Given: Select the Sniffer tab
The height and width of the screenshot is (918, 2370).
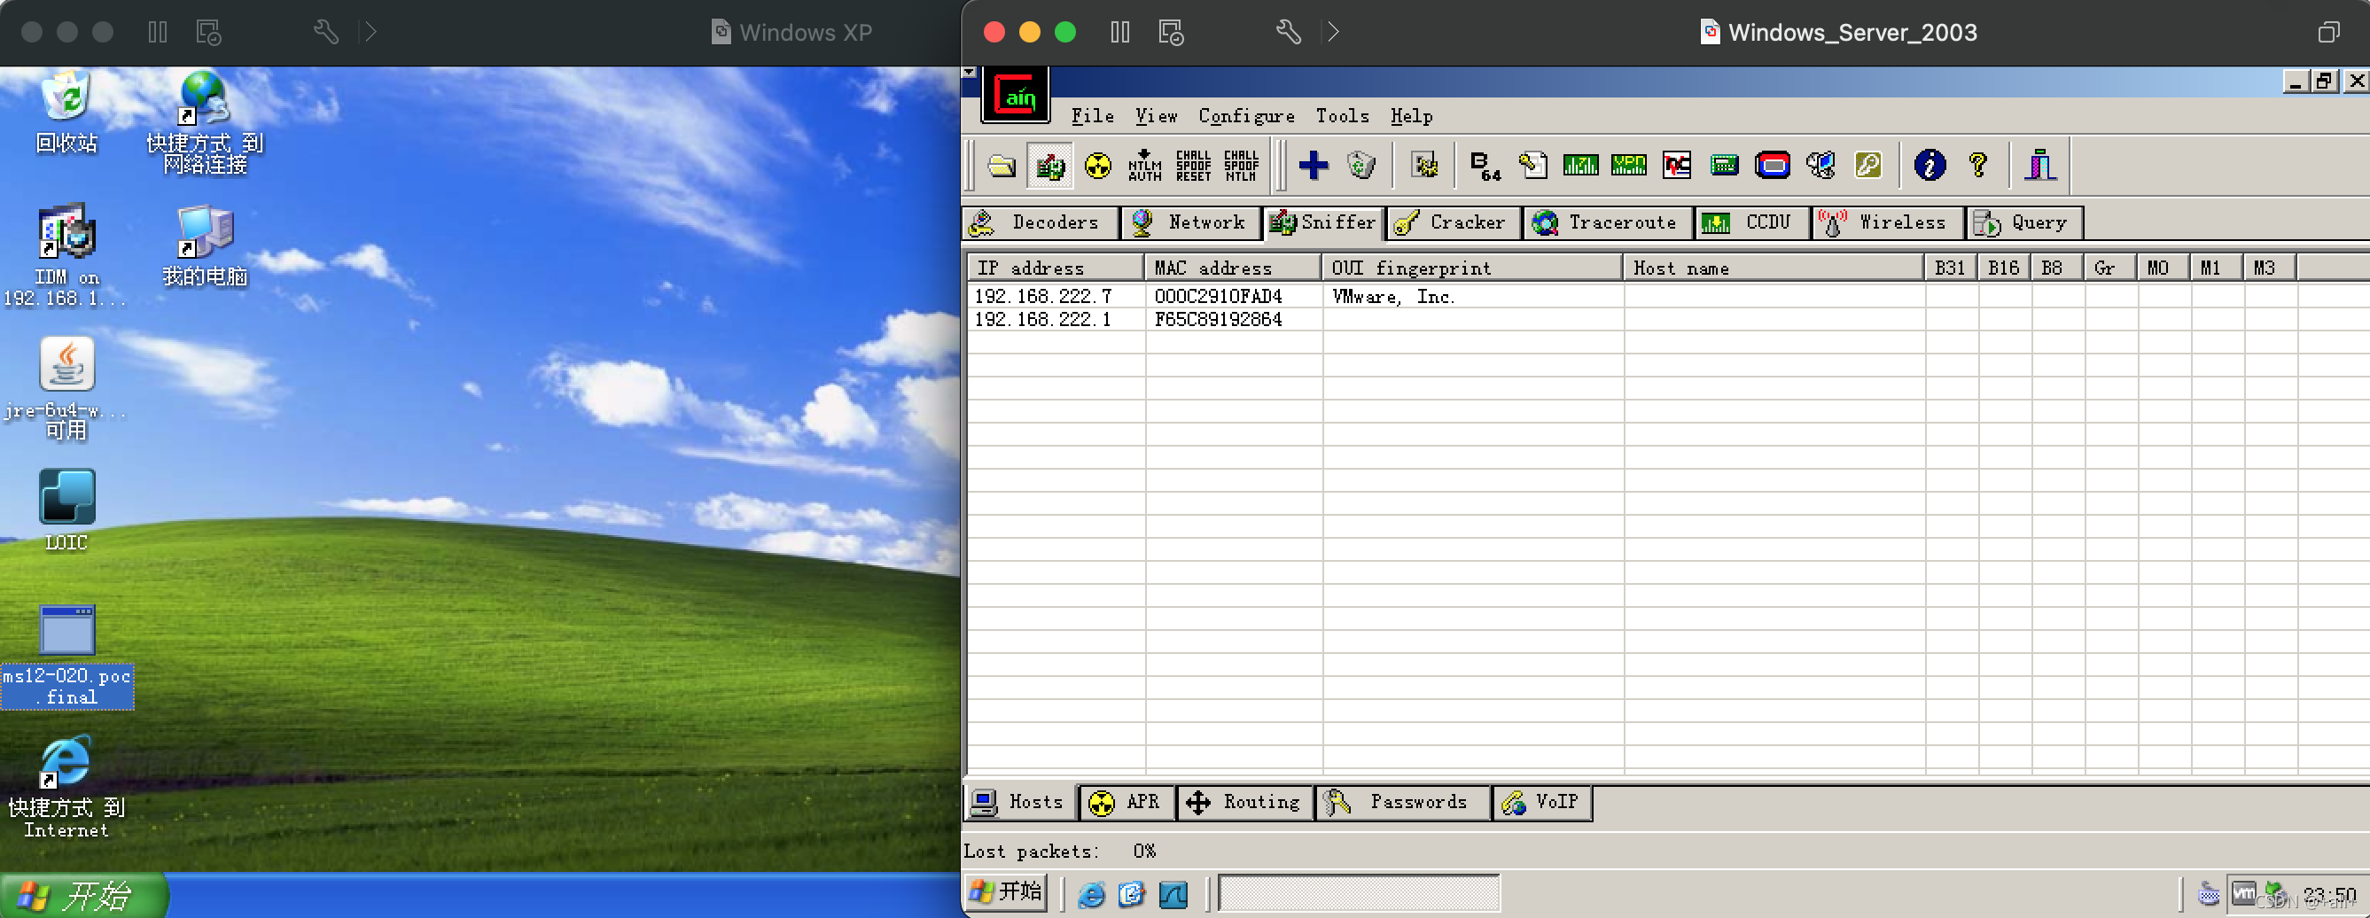Looking at the screenshot, I should click(x=1323, y=222).
